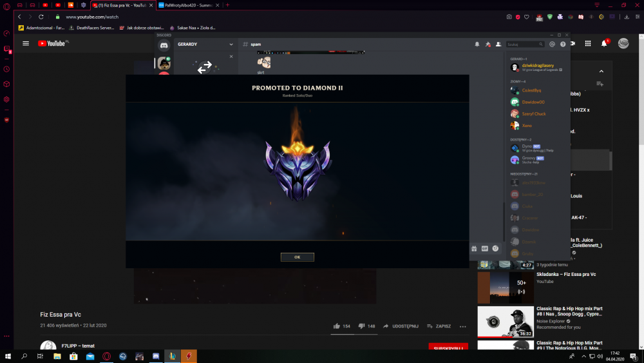Open a new browser tab
Image resolution: width=644 pixels, height=363 pixels.
coord(227,5)
